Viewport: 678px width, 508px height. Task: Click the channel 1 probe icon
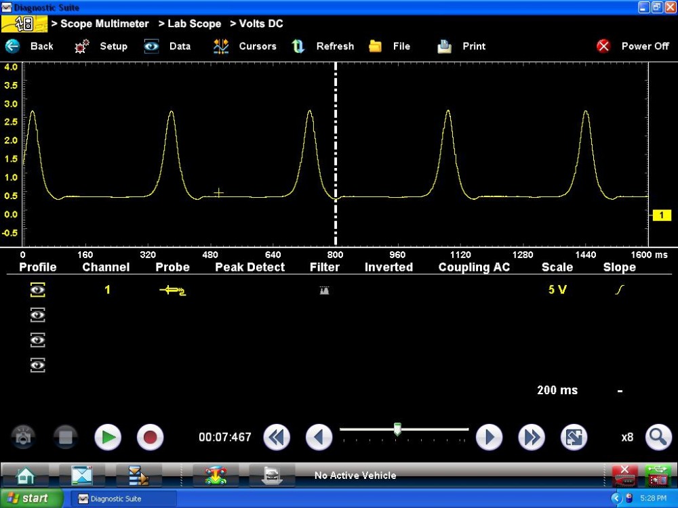point(172,290)
